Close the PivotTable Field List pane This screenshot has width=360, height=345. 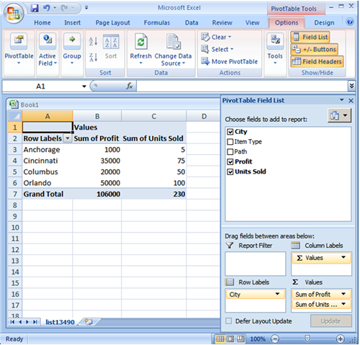[351, 101]
